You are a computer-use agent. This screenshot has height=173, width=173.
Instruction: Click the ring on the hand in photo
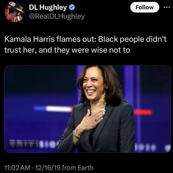(96, 120)
